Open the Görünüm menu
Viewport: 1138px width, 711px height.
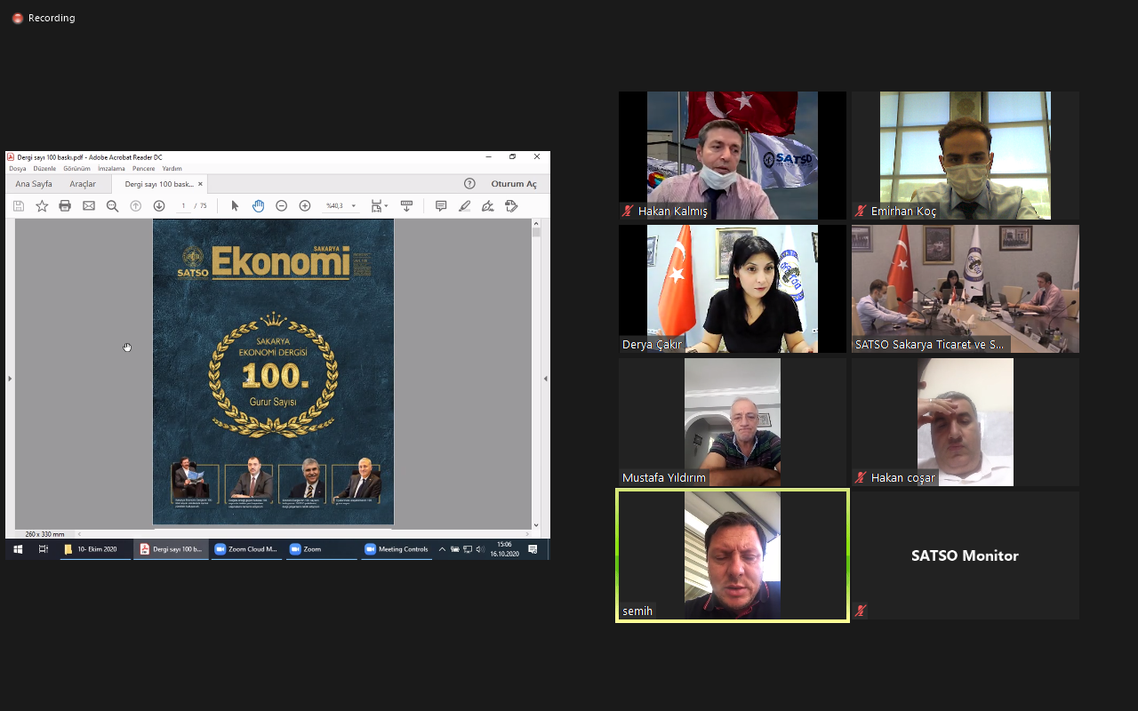(76, 168)
